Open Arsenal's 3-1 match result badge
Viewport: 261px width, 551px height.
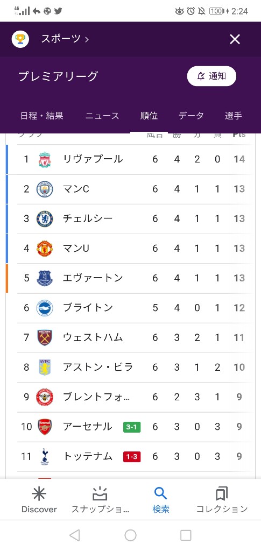tap(132, 427)
